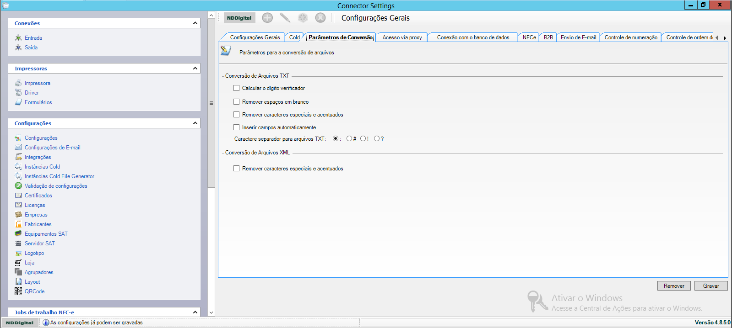Check Remover espaços em branco
The image size is (732, 328).
237,102
